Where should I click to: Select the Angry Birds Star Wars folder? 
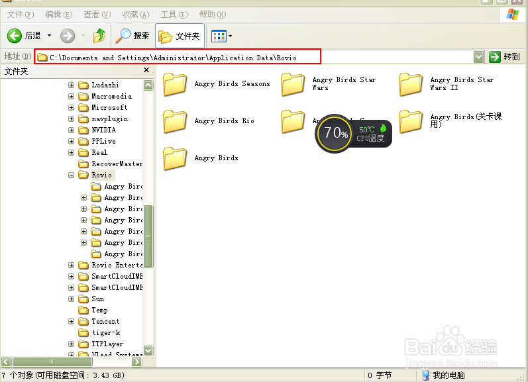[329, 84]
